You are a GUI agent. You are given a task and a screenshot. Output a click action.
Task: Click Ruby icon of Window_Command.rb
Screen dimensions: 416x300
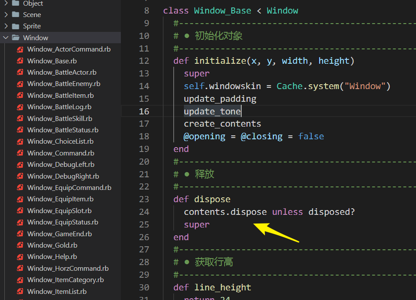point(20,153)
